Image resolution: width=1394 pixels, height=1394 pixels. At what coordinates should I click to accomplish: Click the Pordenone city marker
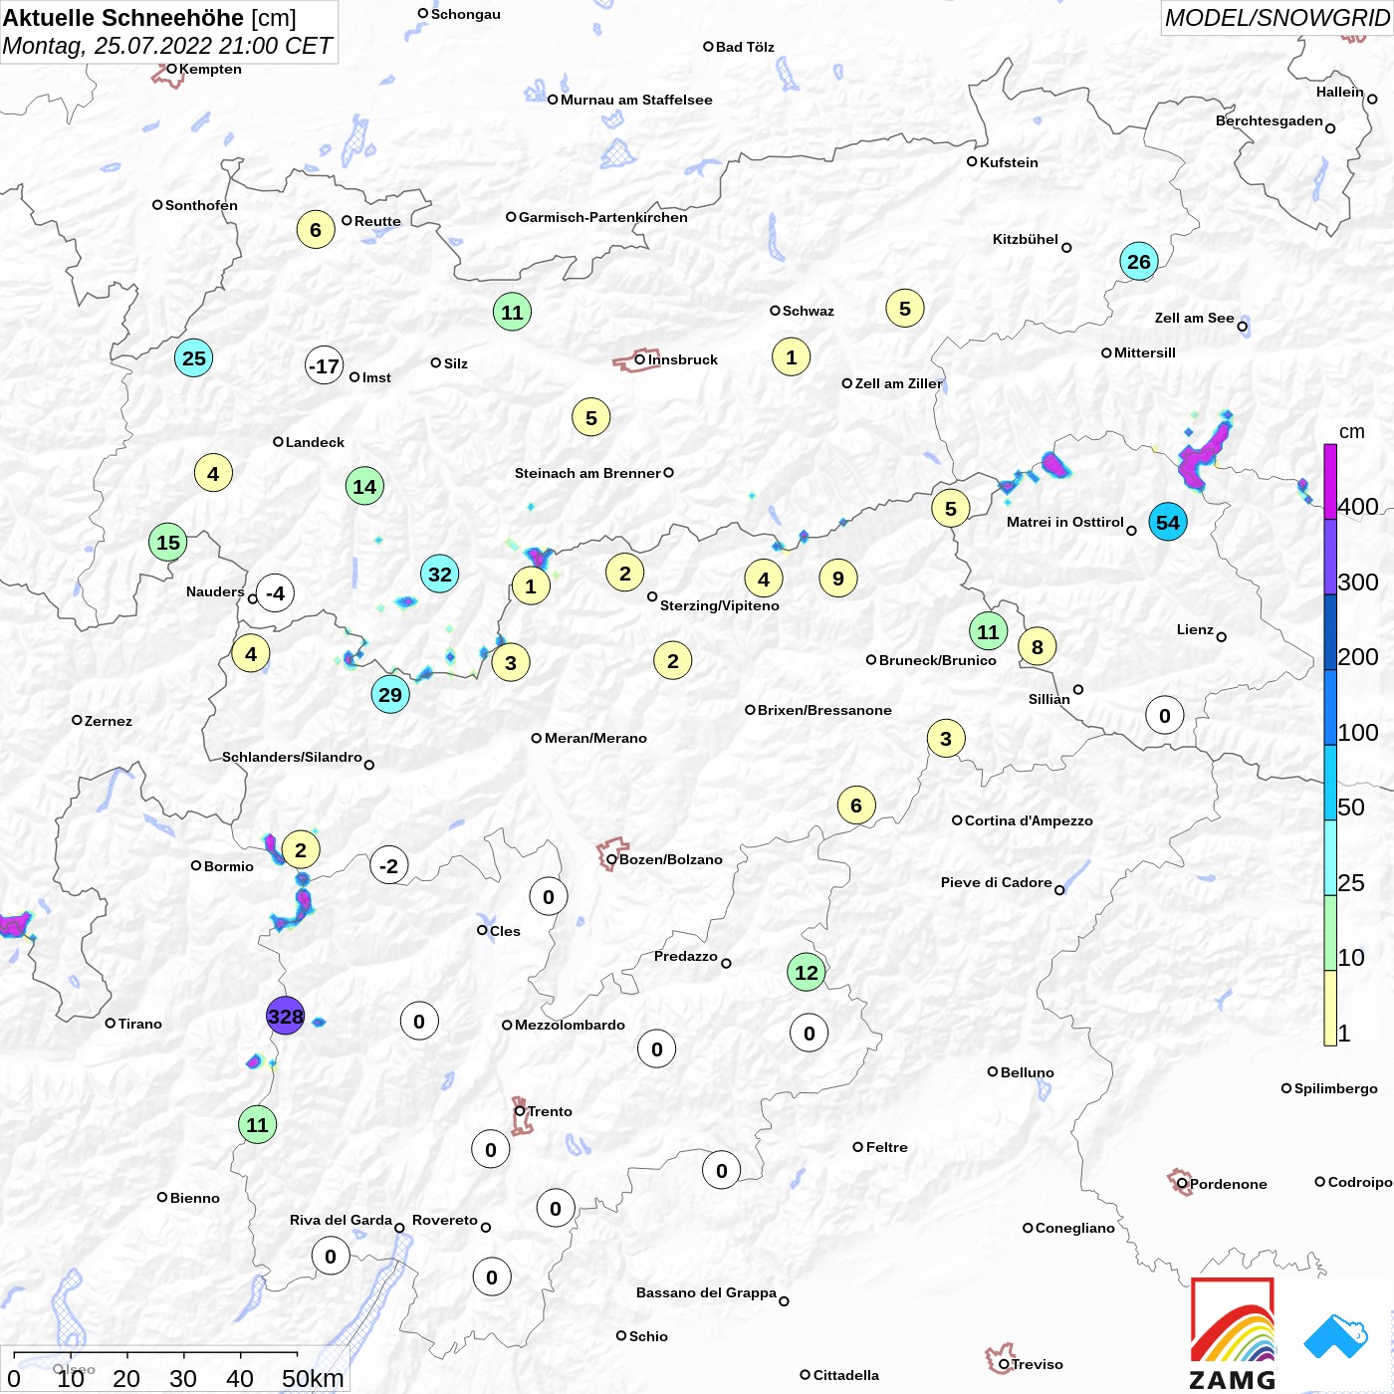pos(1182,1184)
